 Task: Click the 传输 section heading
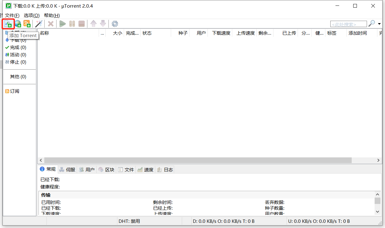(46, 195)
